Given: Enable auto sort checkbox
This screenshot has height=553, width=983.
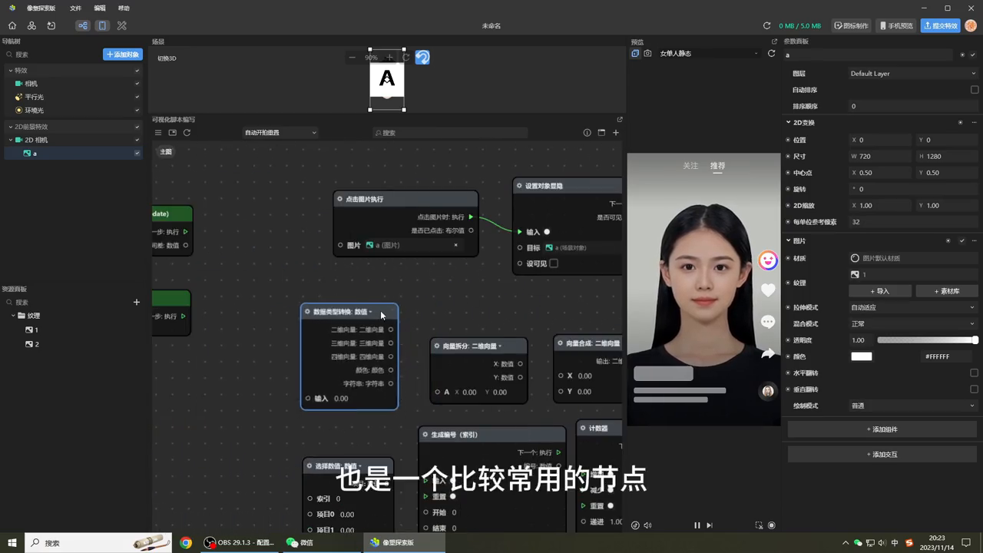Looking at the screenshot, I should [x=975, y=90].
